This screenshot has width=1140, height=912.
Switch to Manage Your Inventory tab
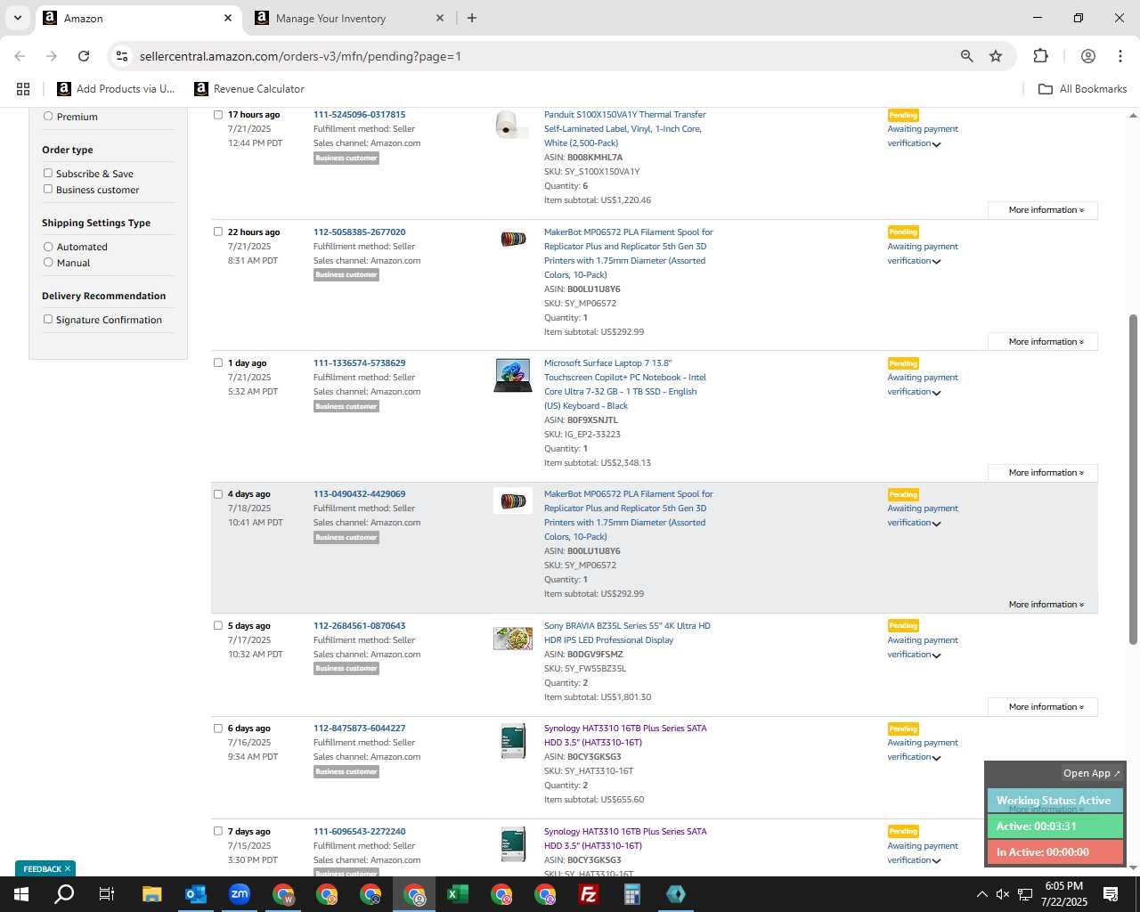349,18
